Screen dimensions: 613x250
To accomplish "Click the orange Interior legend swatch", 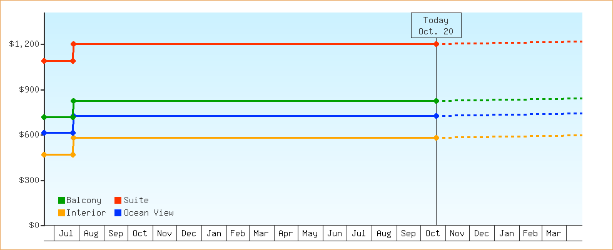I will [x=61, y=212].
